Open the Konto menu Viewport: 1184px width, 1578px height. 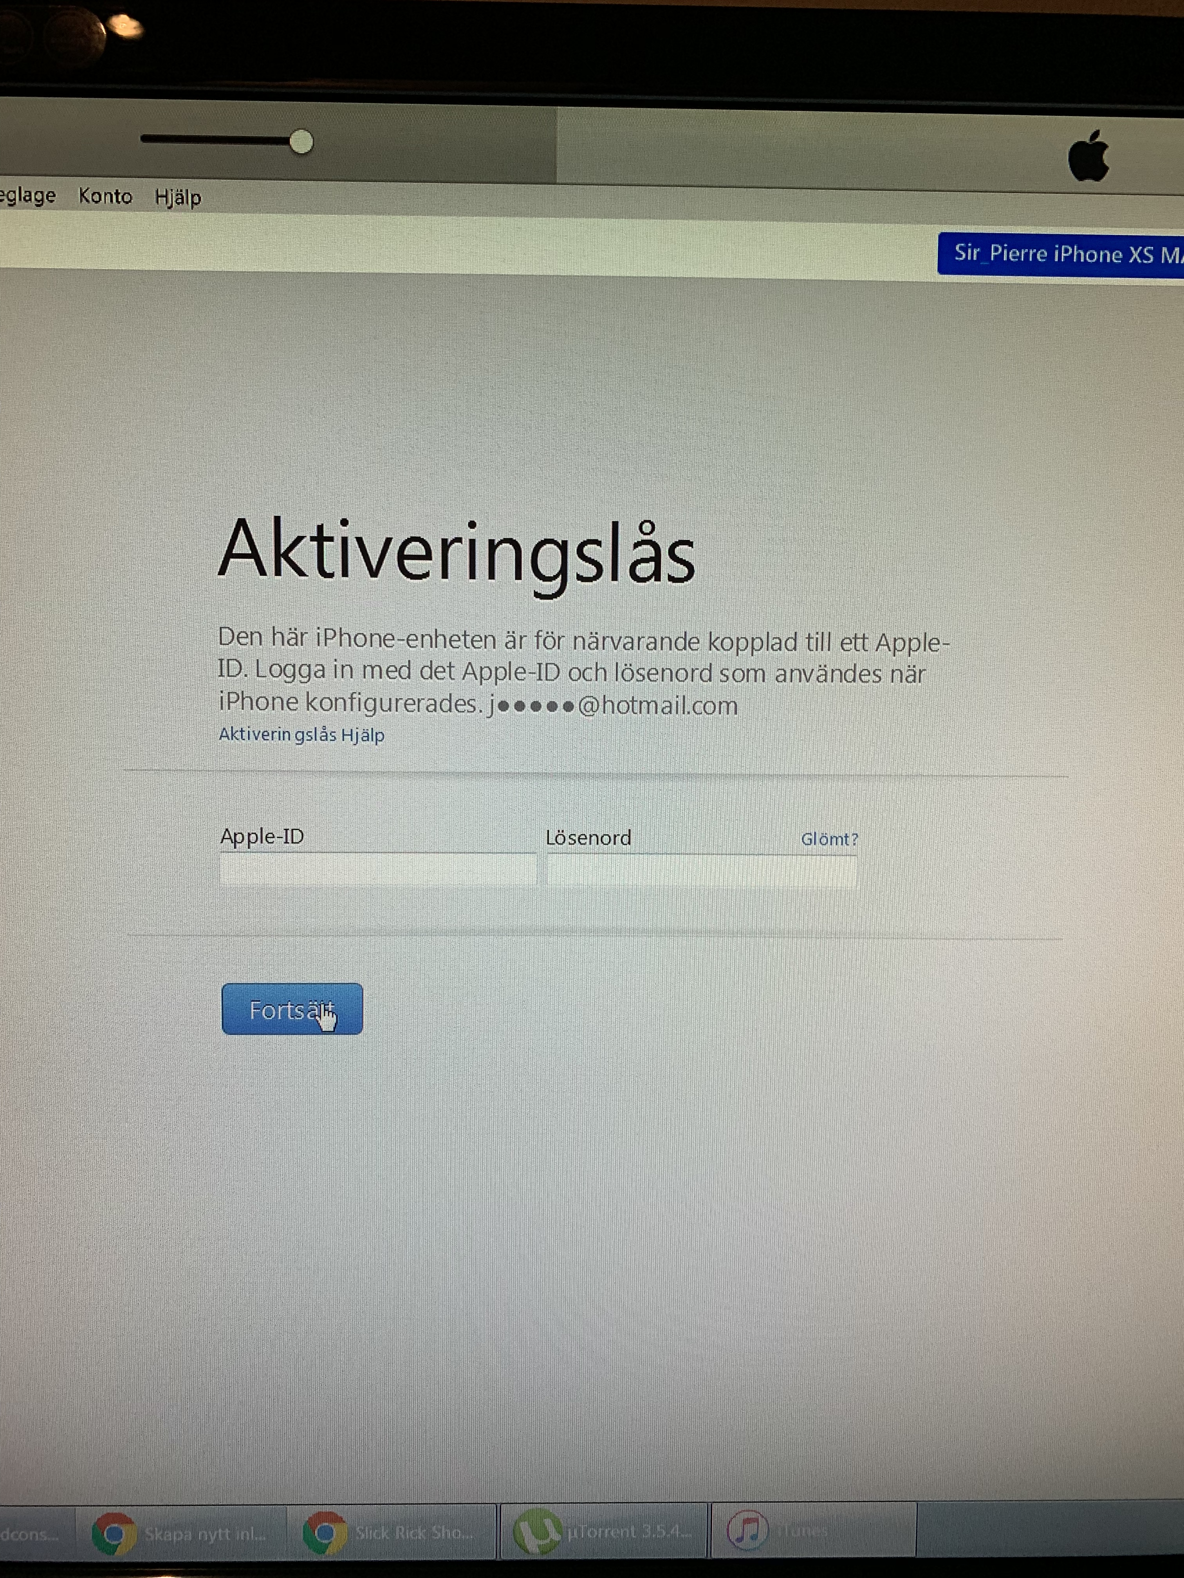[106, 195]
